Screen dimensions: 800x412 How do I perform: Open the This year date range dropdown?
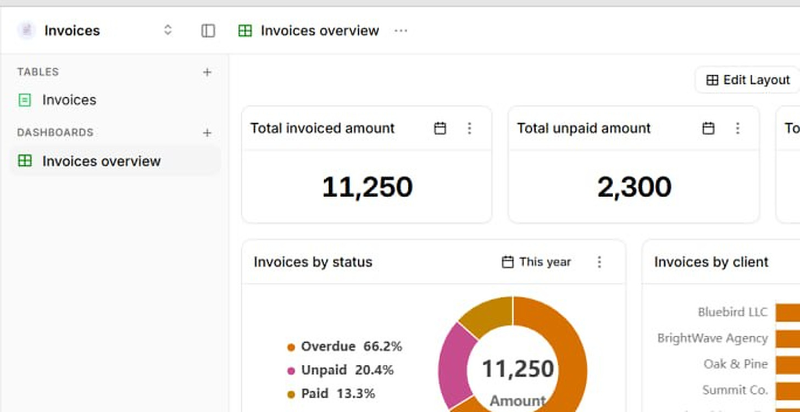point(536,262)
